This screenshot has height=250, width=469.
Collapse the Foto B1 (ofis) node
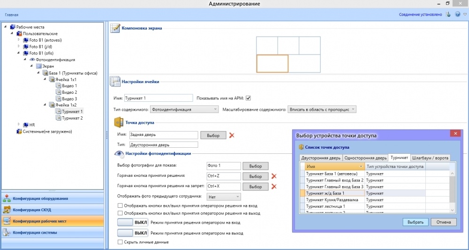pos(19,53)
